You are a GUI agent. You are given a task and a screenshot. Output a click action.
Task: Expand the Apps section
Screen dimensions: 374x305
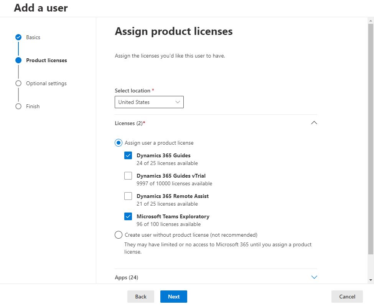tap(314, 277)
